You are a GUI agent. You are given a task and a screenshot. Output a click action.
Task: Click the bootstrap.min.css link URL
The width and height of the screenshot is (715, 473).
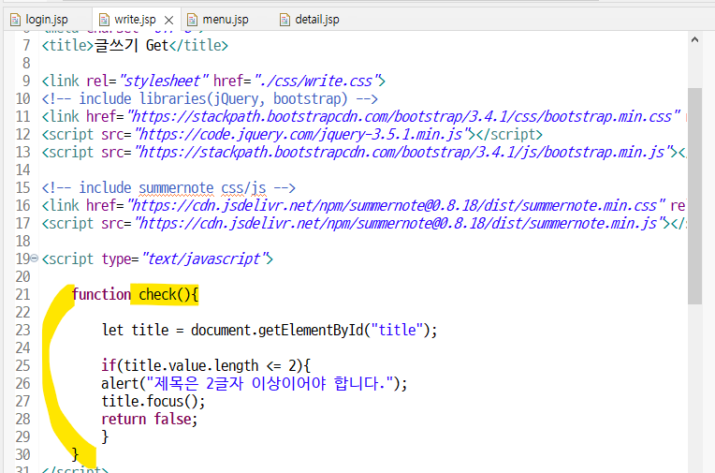403,116
